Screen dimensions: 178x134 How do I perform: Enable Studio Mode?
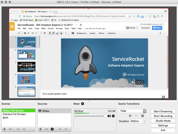click(163, 121)
